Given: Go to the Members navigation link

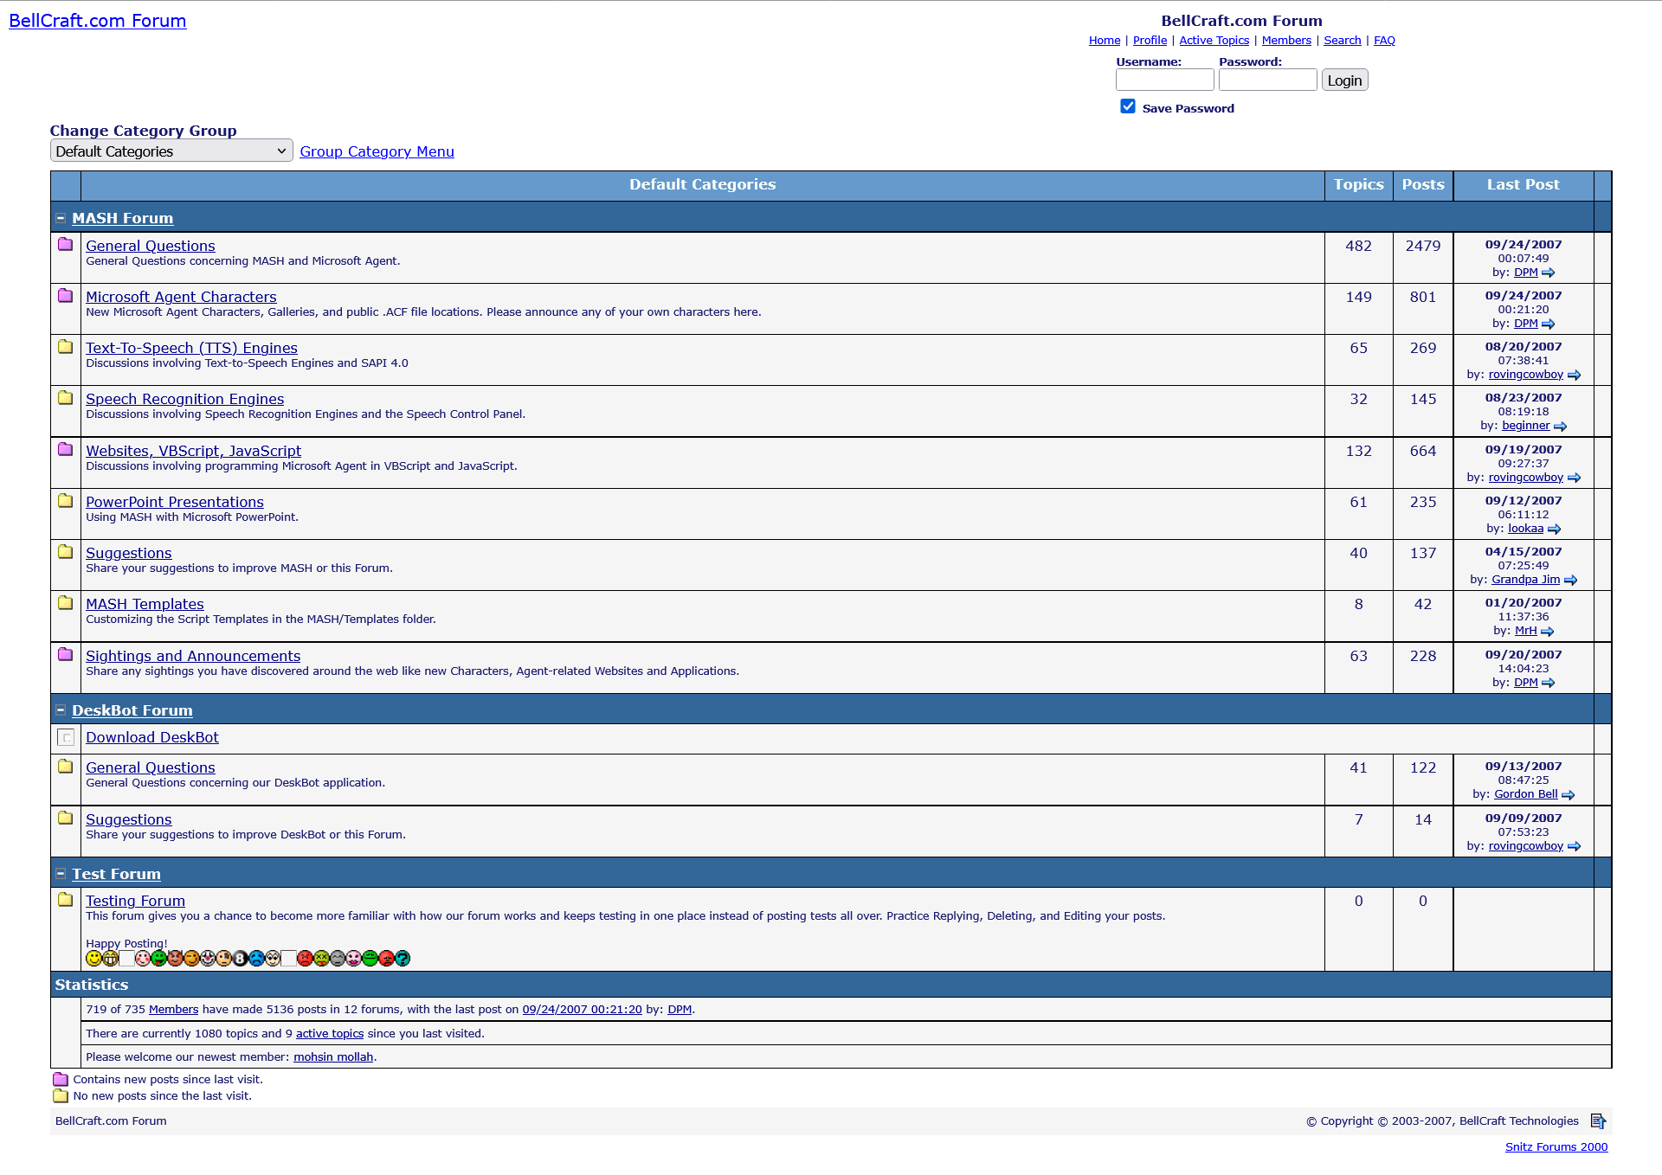Looking at the screenshot, I should click(1285, 41).
